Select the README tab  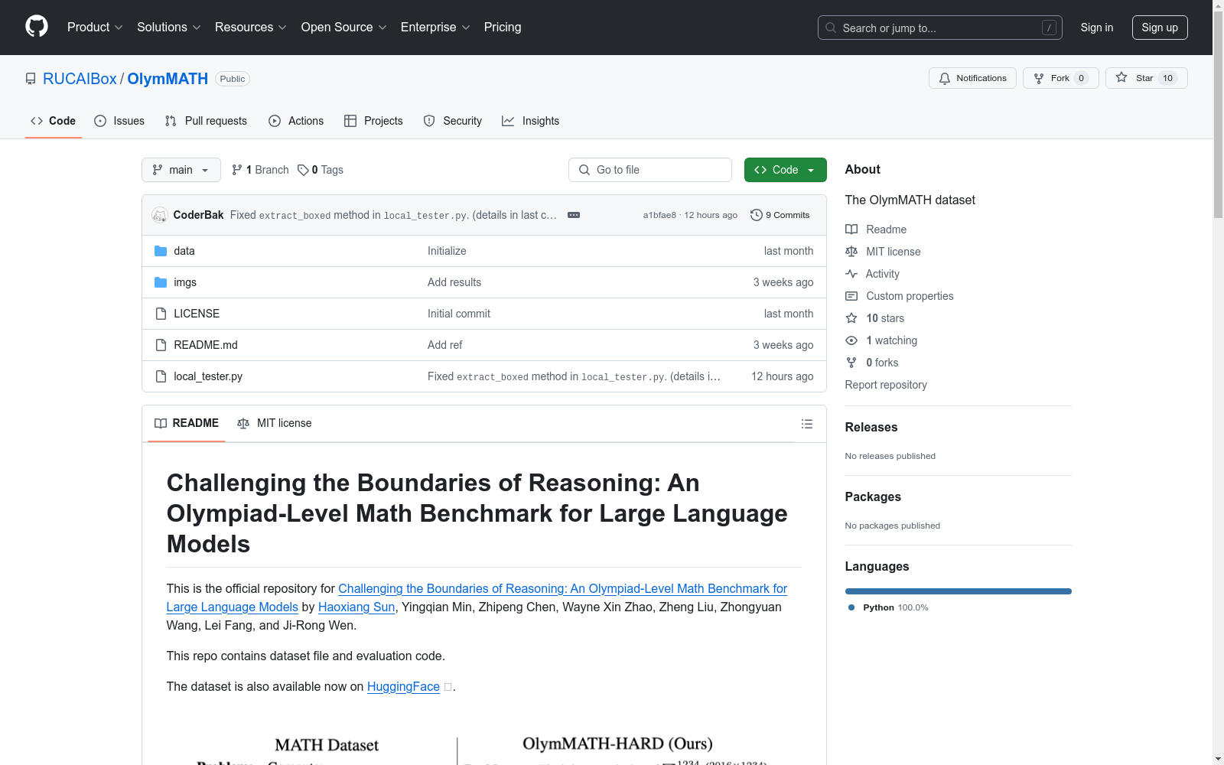tap(187, 423)
